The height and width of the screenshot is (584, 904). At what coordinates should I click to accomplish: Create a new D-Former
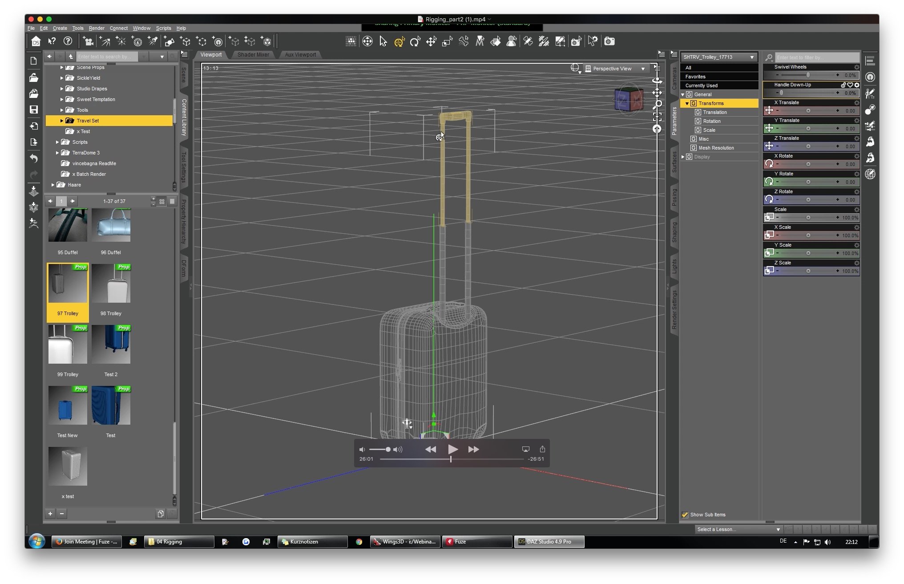click(x=218, y=41)
